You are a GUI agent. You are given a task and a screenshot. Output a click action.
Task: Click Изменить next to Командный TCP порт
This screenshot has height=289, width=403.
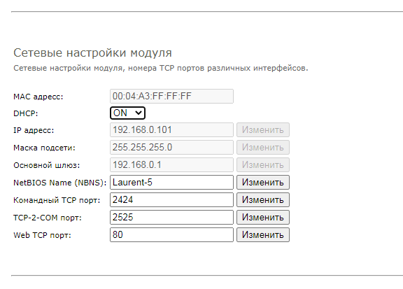263,199
